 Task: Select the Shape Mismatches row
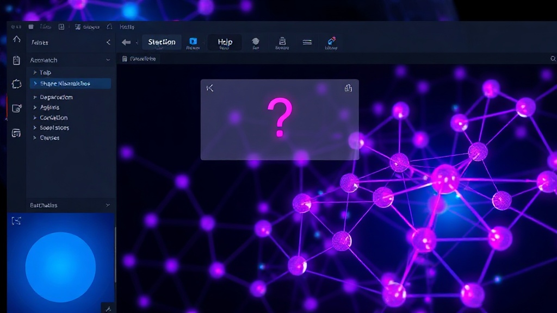point(70,83)
